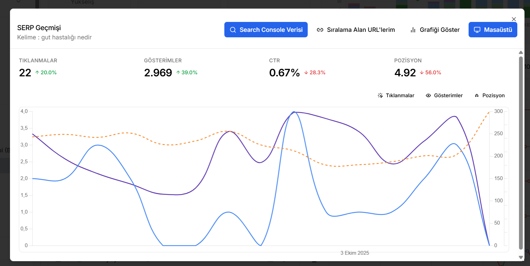Click the scrollbar down arrow
Viewport: 530px width, 266px height.
click(521, 257)
